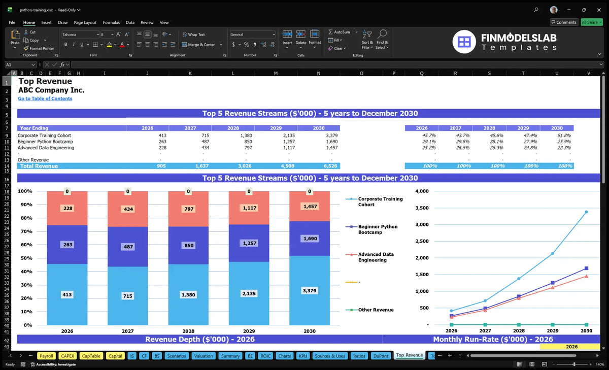Click the Share button
Image resolution: width=609 pixels, height=370 pixels.
(592, 22)
